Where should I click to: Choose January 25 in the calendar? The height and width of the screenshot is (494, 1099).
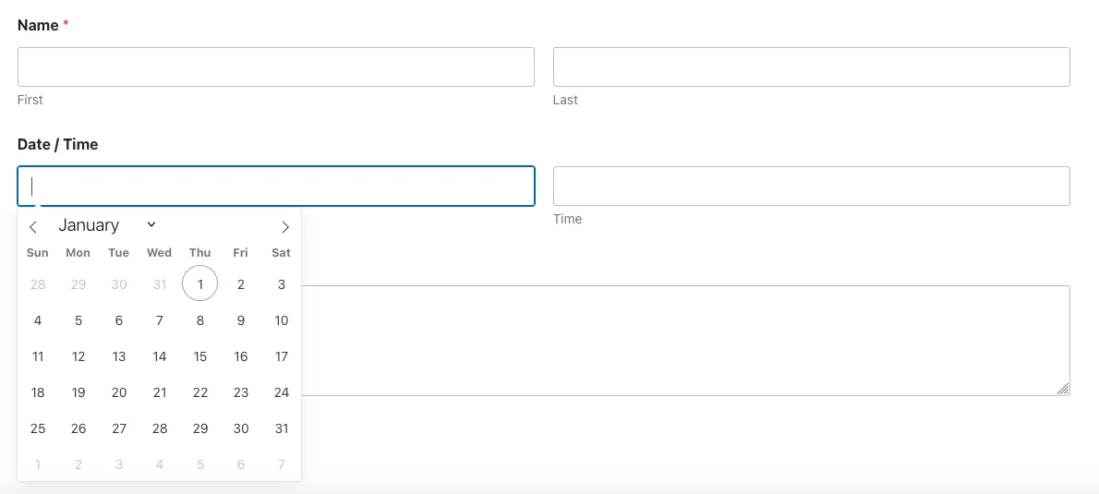38,428
